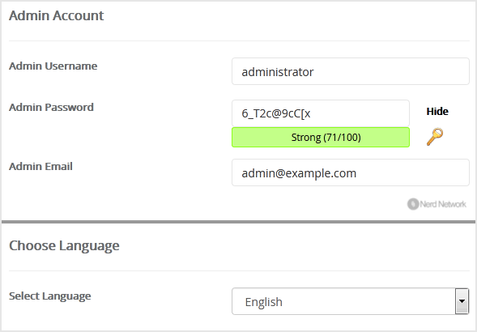
Task: Click the Select Language label
Action: 50,296
